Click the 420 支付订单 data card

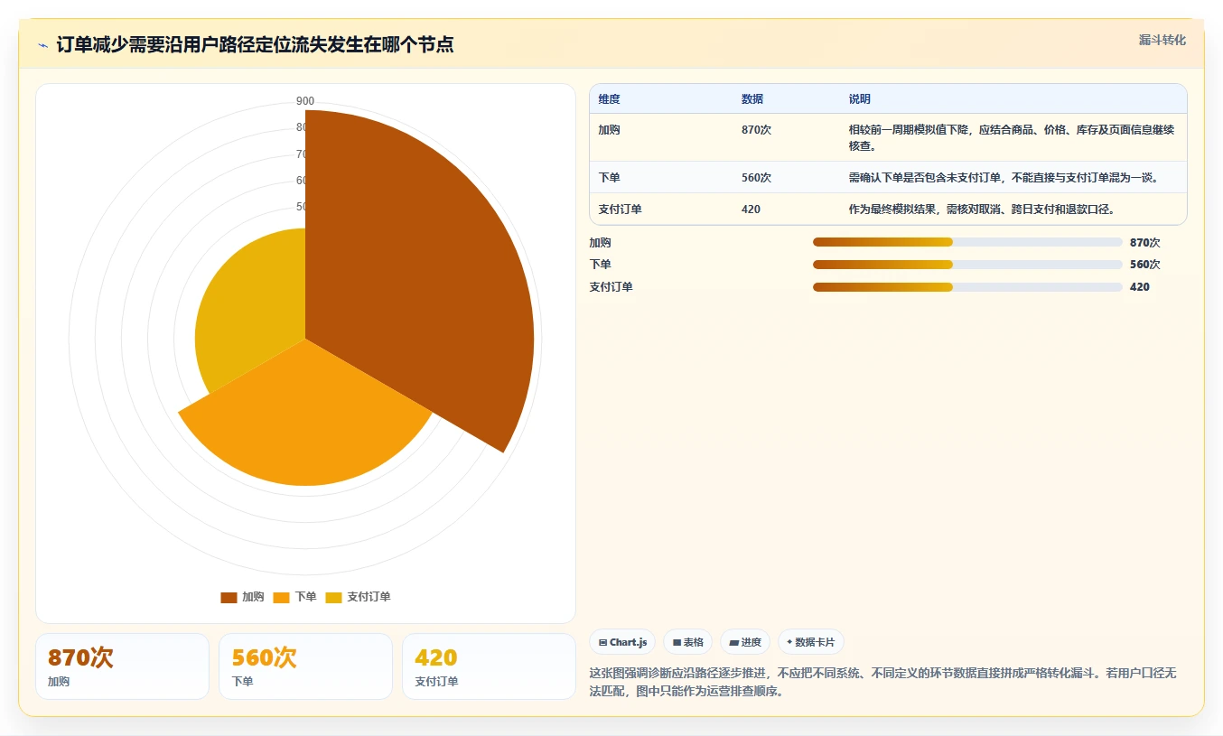(489, 666)
